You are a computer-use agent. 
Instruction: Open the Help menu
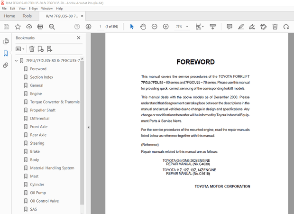pos(59,9)
